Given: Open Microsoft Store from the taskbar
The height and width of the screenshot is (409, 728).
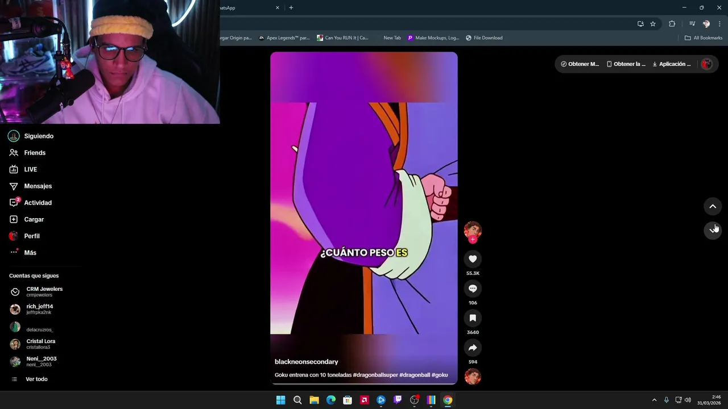Looking at the screenshot, I should (x=348, y=400).
